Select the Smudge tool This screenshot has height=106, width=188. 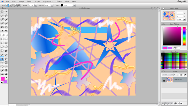pyautogui.click(x=6, y=59)
